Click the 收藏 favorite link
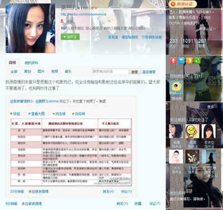This screenshot has width=223, height=210. click(x=138, y=204)
